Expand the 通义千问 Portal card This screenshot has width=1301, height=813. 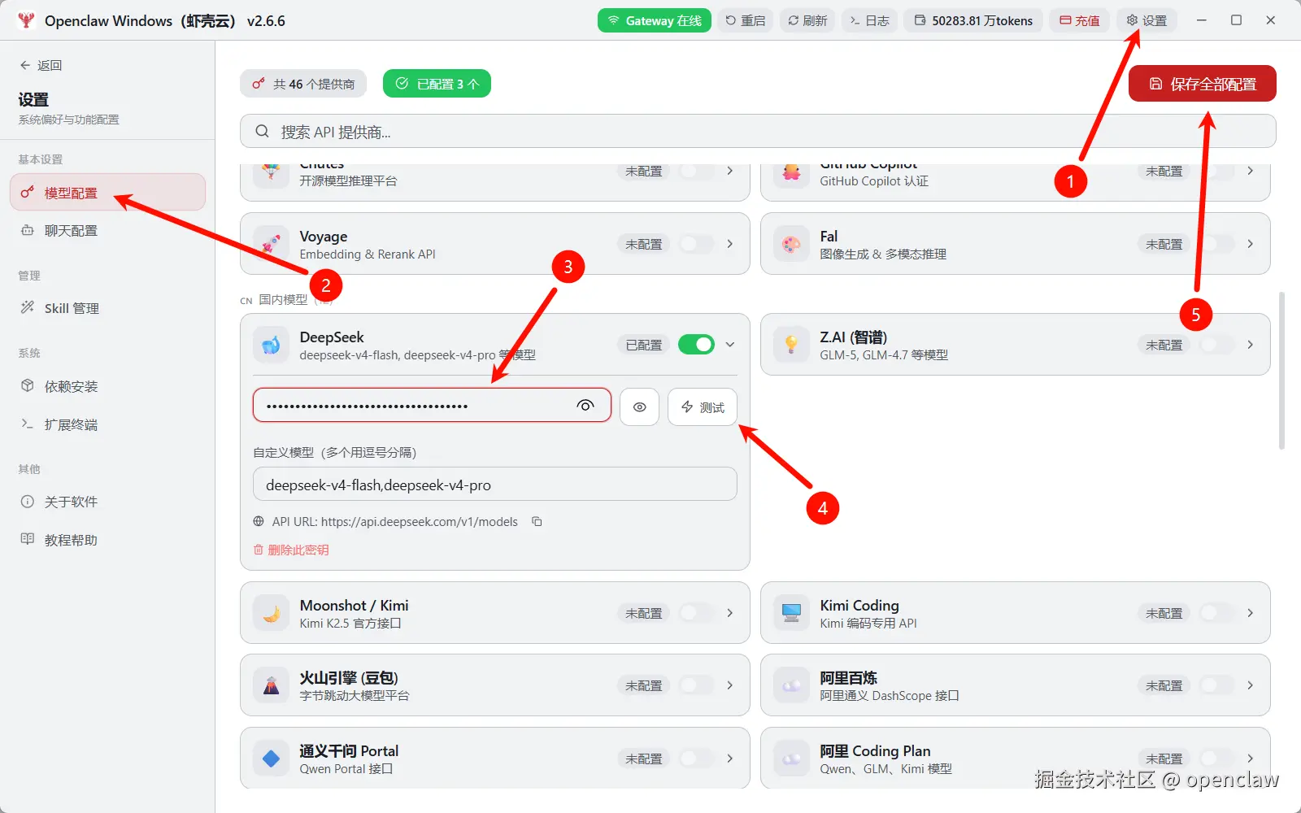[730, 759]
